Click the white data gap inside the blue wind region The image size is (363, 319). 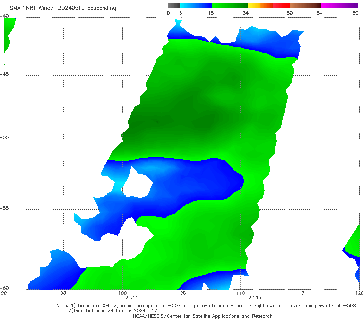tap(137, 183)
